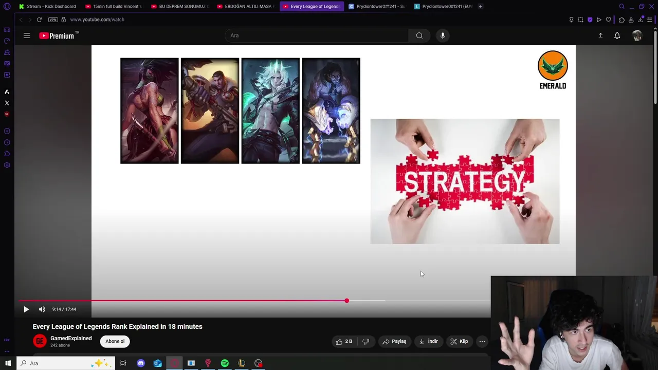658x370 pixels.
Task: Open the sidebar history clock icon
Action: click(7, 142)
